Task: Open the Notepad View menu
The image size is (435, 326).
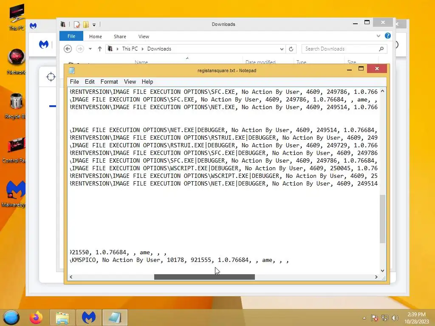Action: pos(130,82)
